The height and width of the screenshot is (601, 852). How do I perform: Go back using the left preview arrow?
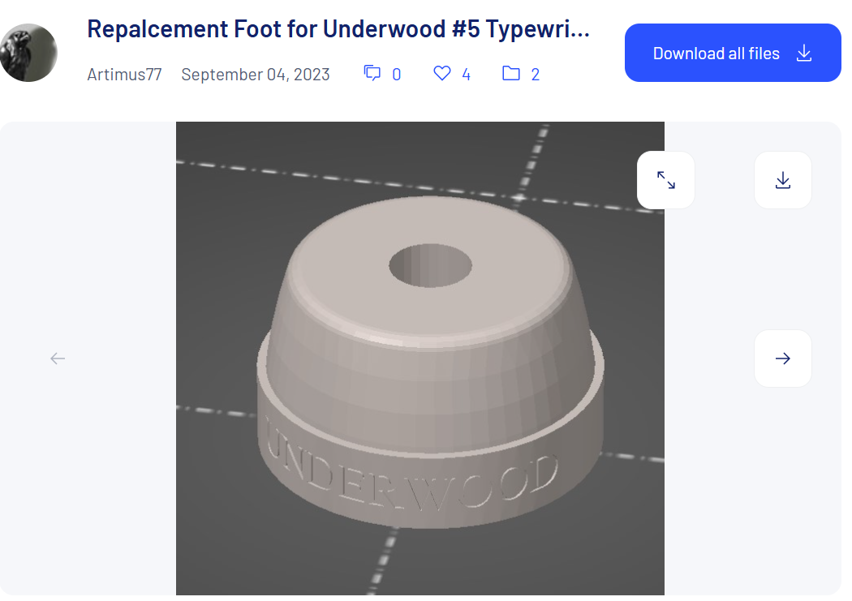57,358
